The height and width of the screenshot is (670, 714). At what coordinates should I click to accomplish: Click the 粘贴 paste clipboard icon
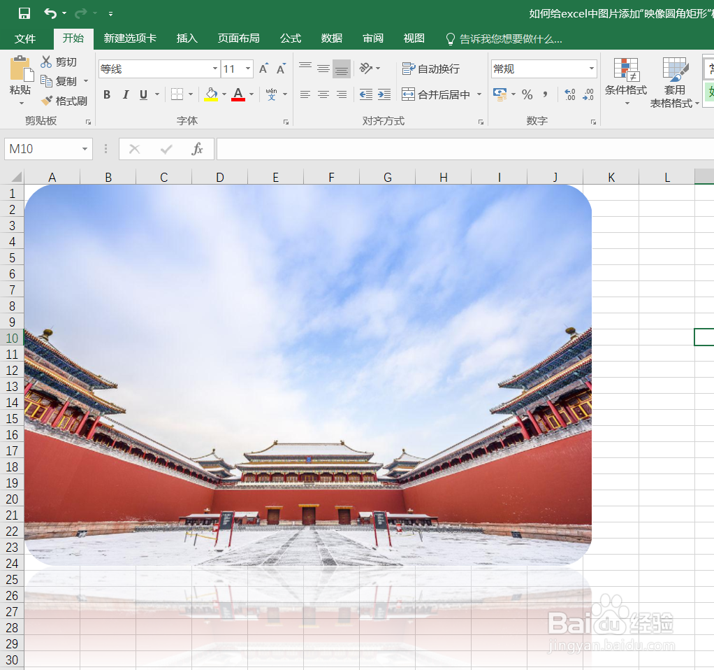20,69
